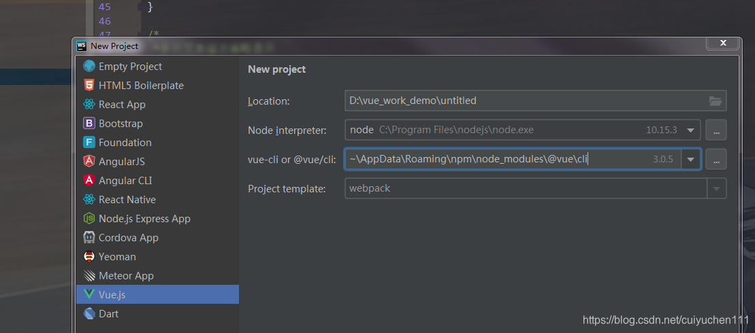Browse for Location with folder icon
The image size is (755, 333).
716,101
